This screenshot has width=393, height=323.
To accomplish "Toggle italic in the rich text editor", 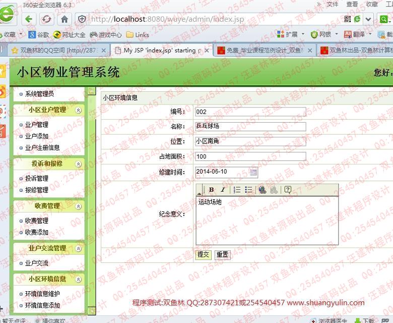I will point(223,190).
